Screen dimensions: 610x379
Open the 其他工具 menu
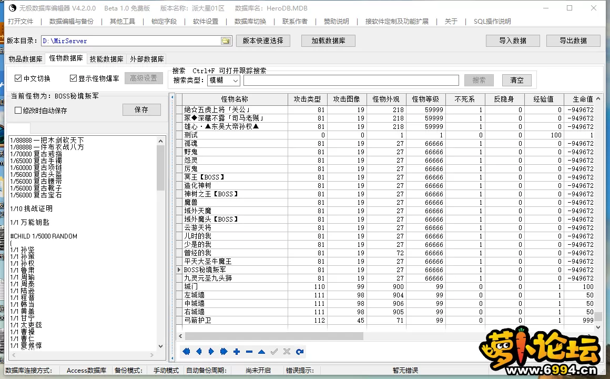pos(123,22)
